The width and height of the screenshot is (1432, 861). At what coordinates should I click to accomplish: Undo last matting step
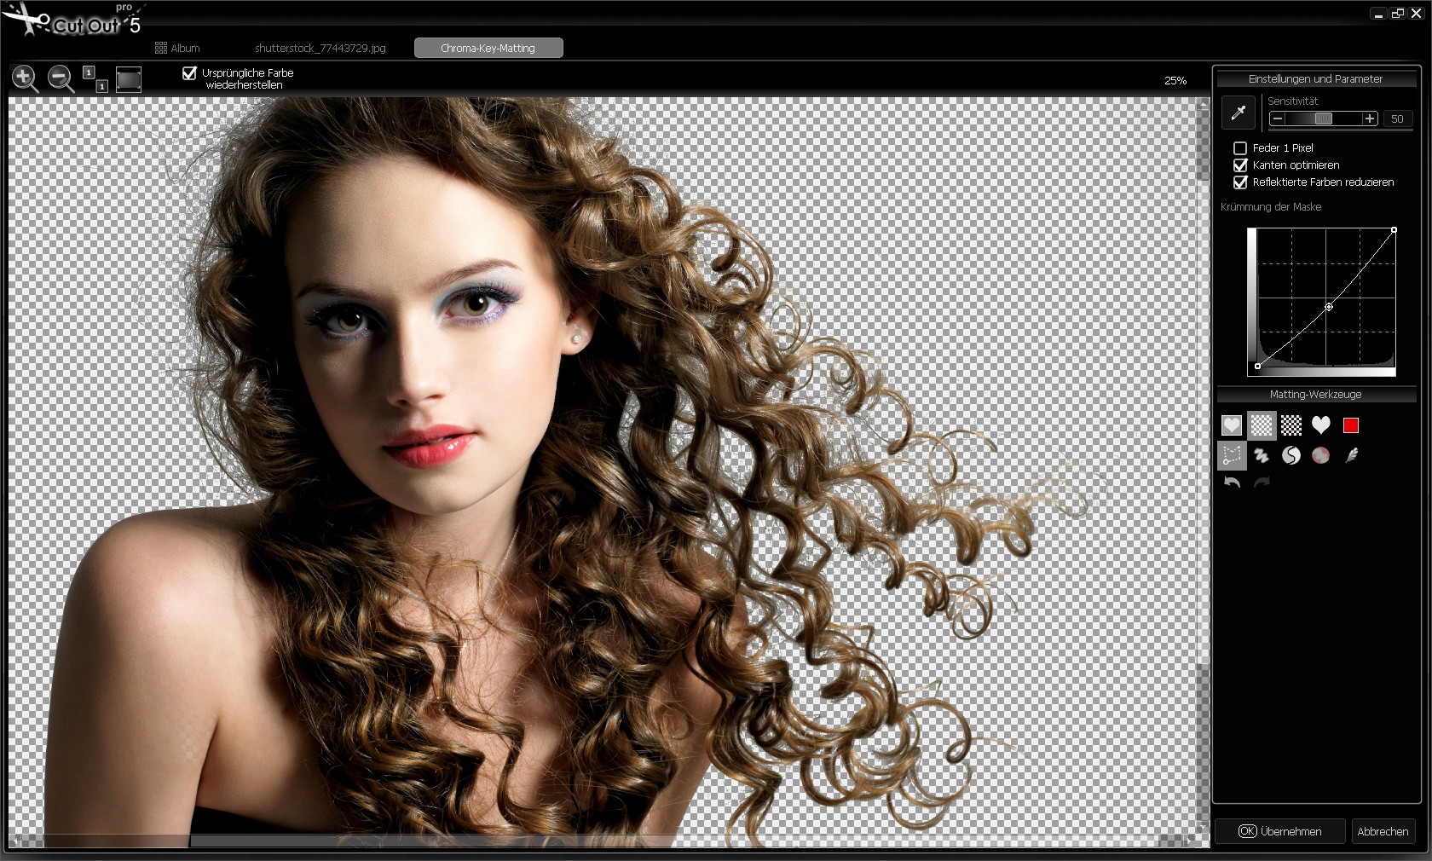[x=1232, y=483]
